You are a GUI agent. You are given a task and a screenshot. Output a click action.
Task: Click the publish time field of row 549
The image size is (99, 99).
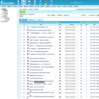coord(72,27)
